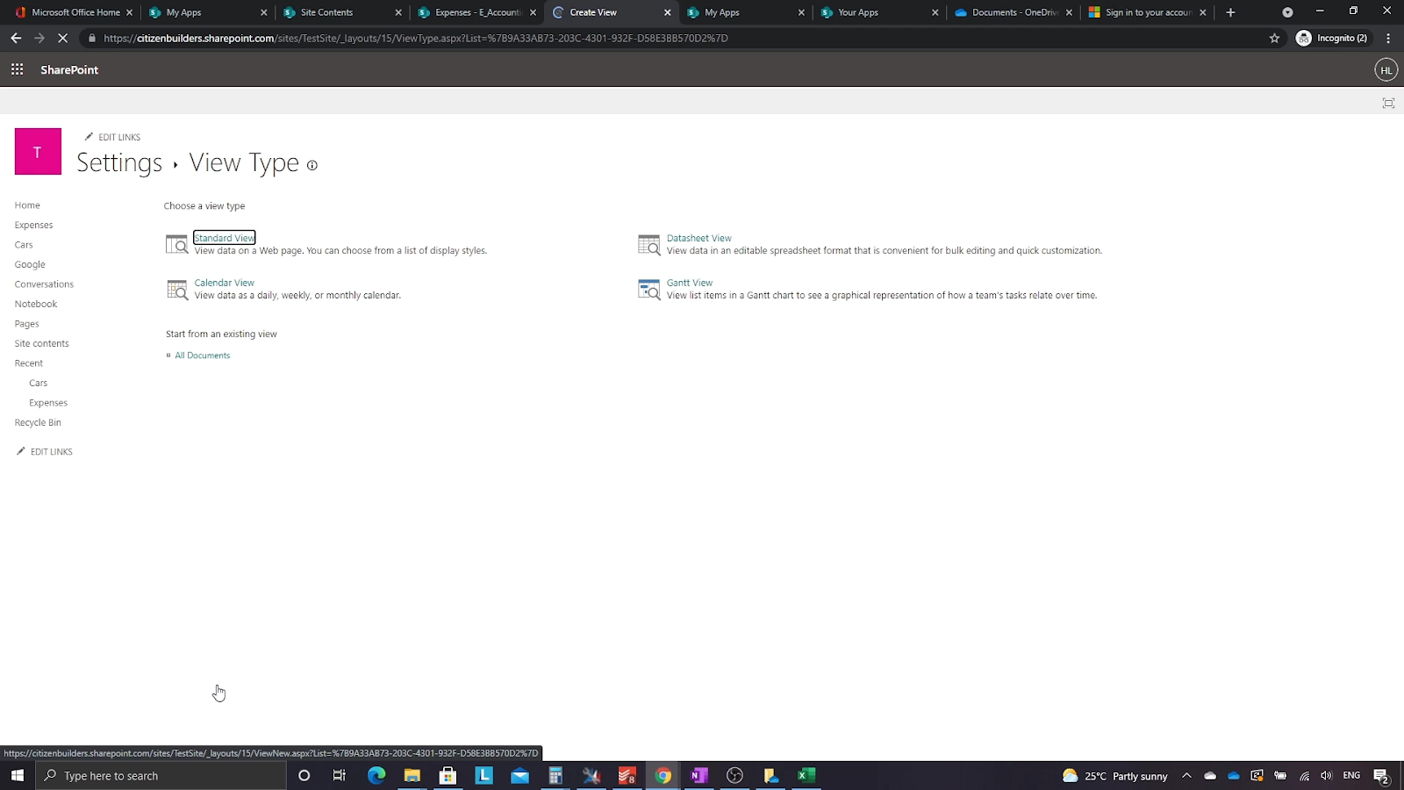Switch to the Documents - OneDrive tab
Viewport: 1404px width, 790px height.
(1014, 12)
